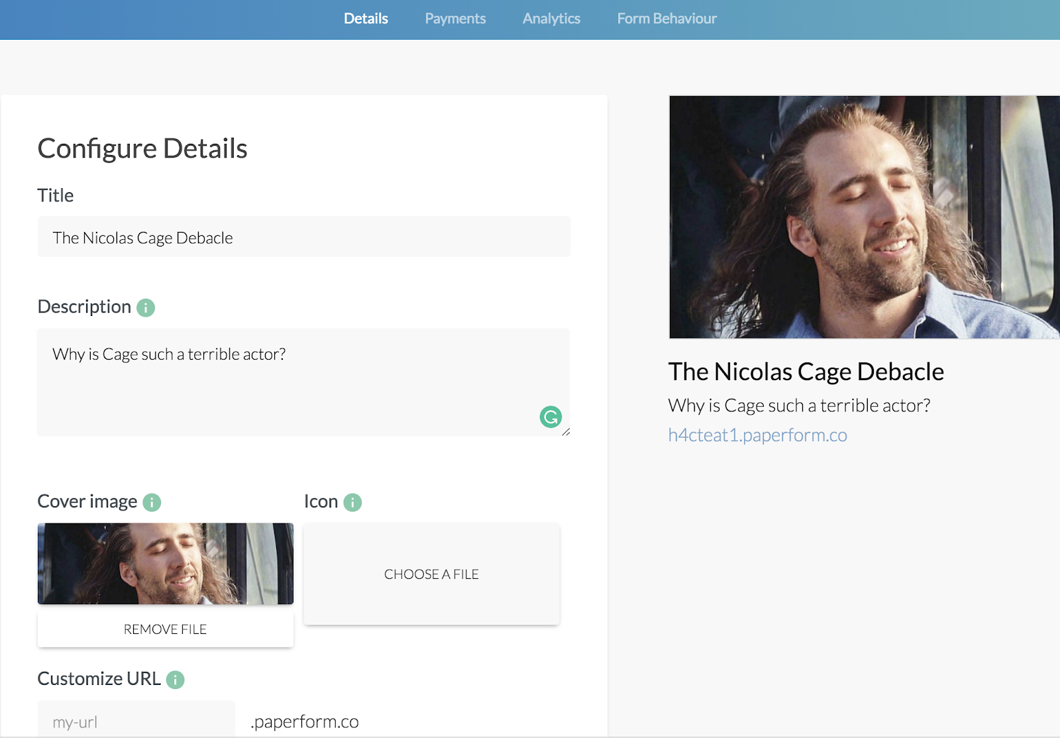
Task: Click the Configure Details heading
Action: tap(142, 148)
